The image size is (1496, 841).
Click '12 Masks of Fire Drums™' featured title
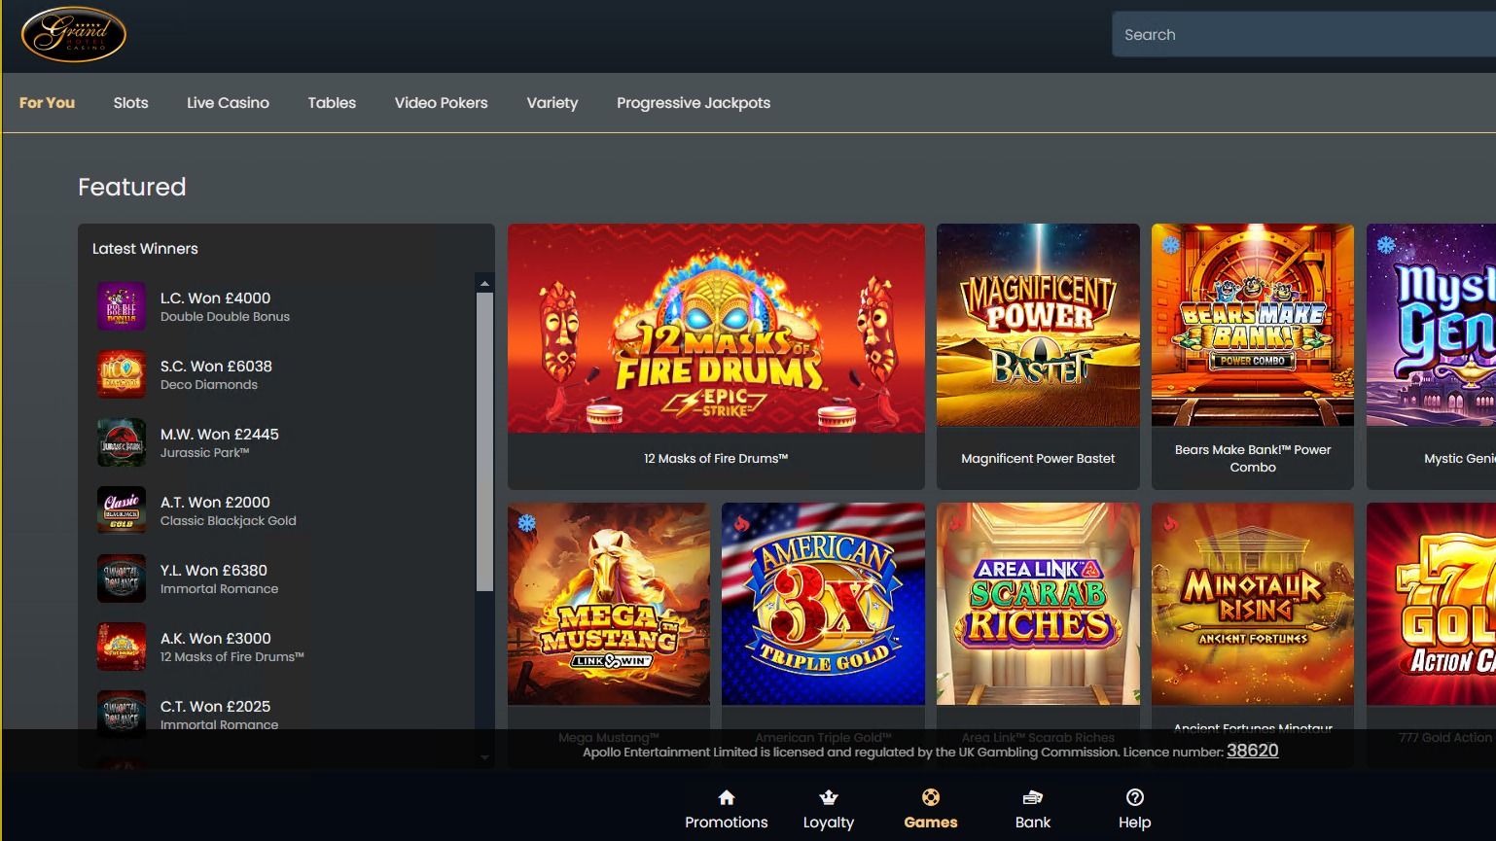tap(716, 458)
